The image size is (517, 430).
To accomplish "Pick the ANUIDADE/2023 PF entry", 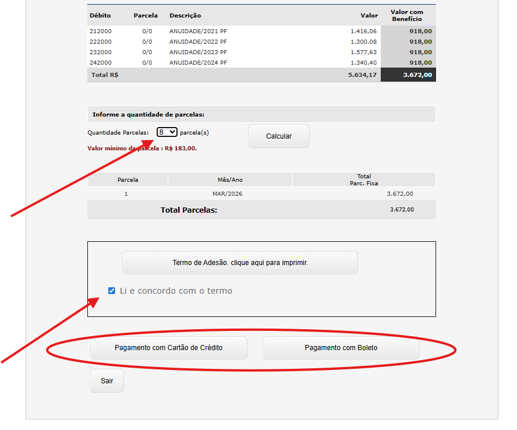I will coord(198,52).
